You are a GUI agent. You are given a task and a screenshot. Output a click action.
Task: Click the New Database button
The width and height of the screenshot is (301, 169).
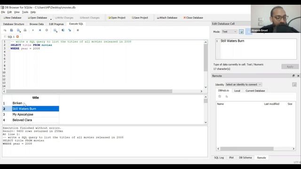click(12, 18)
